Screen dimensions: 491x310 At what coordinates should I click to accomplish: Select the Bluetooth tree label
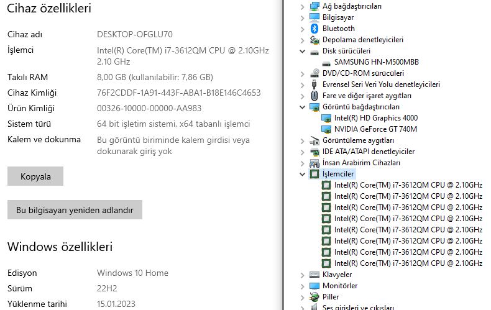[x=339, y=29]
